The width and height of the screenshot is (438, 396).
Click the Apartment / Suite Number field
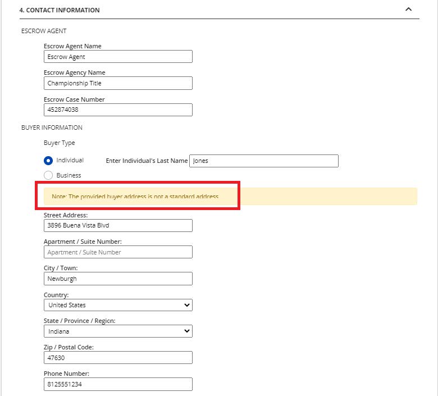(x=118, y=252)
